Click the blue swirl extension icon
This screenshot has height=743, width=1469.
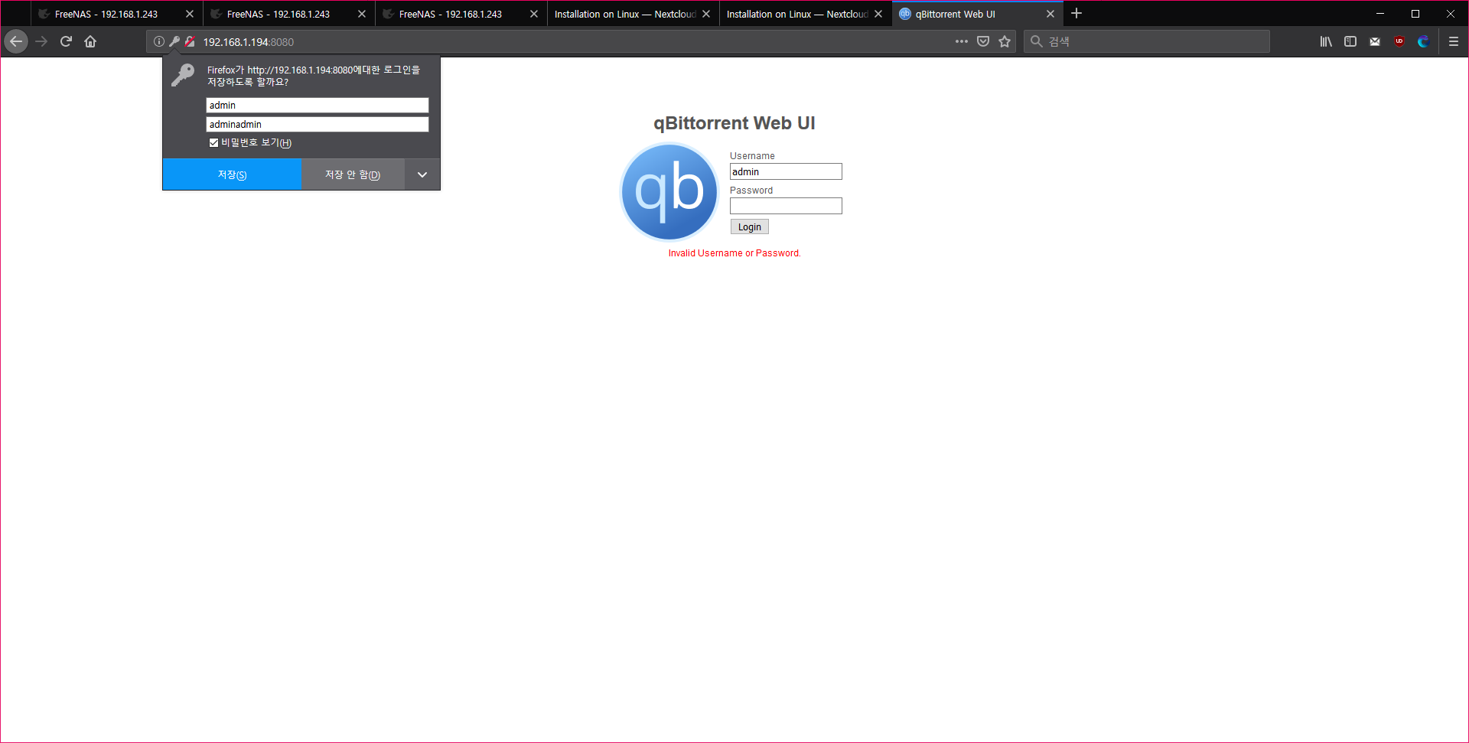click(1423, 41)
